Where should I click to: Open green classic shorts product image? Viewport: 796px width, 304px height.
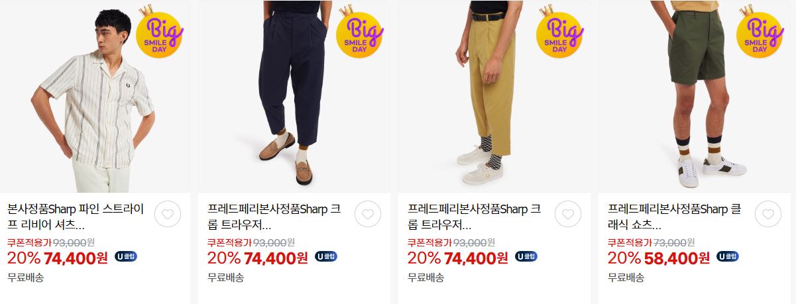tap(695, 97)
